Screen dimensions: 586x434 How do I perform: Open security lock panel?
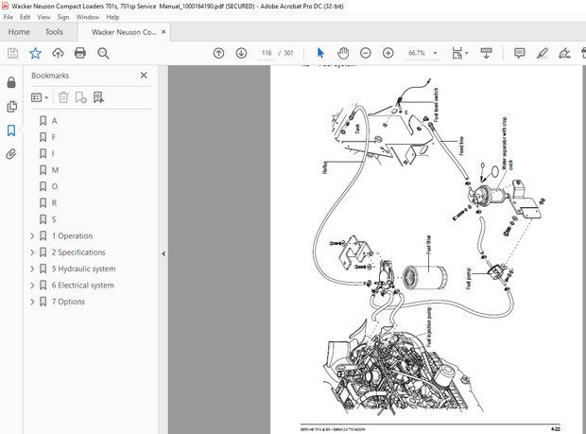coord(11,82)
